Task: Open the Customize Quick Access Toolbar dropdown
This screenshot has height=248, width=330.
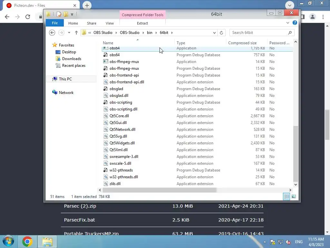Action: pos(72,14)
